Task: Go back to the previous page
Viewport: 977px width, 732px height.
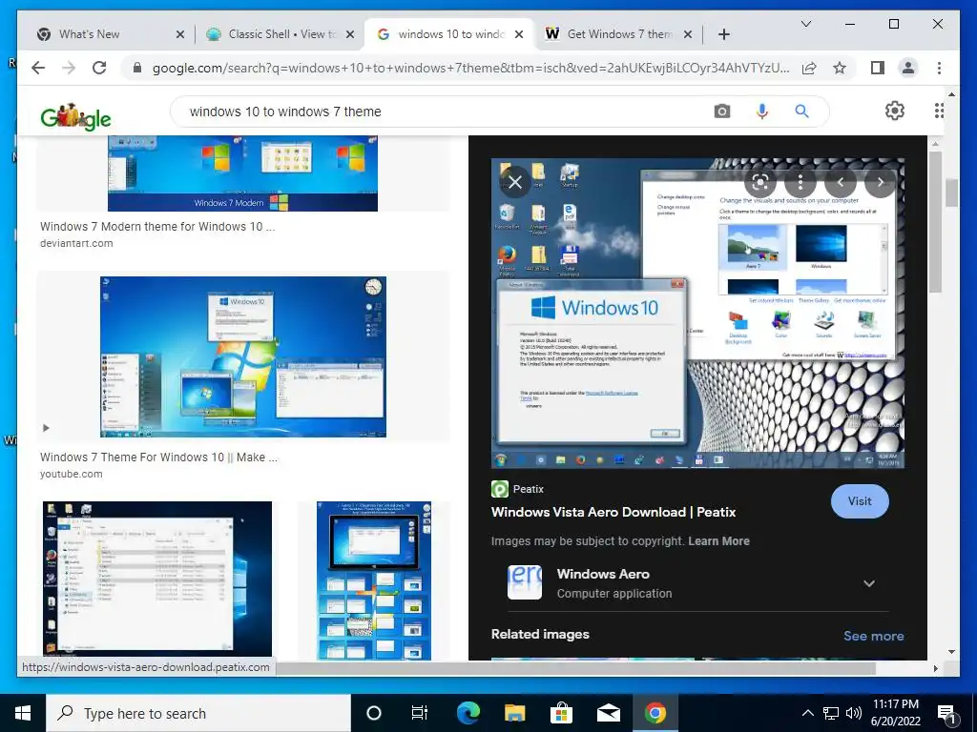Action: [x=38, y=68]
